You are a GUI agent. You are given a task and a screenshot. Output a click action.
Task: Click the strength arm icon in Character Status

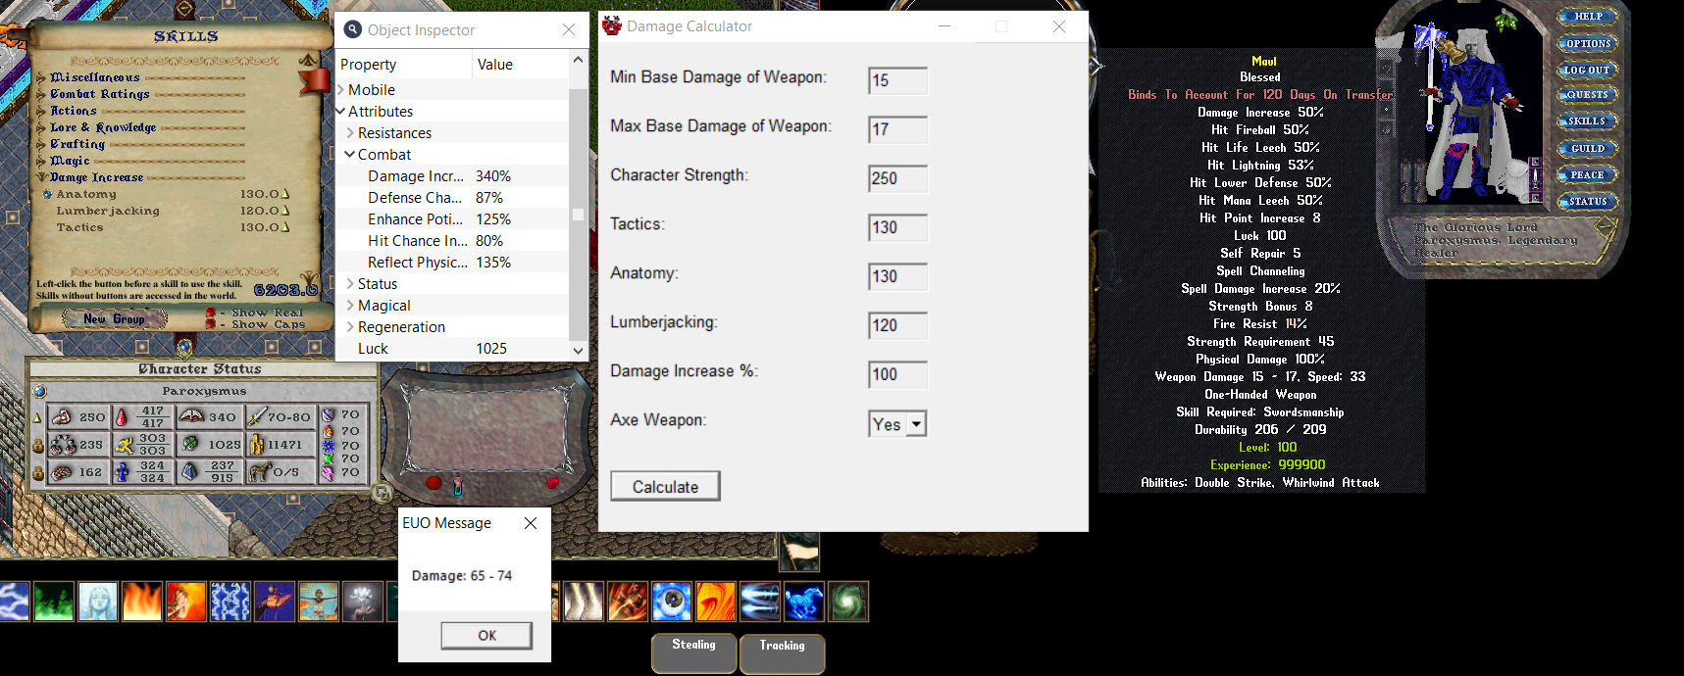point(62,417)
